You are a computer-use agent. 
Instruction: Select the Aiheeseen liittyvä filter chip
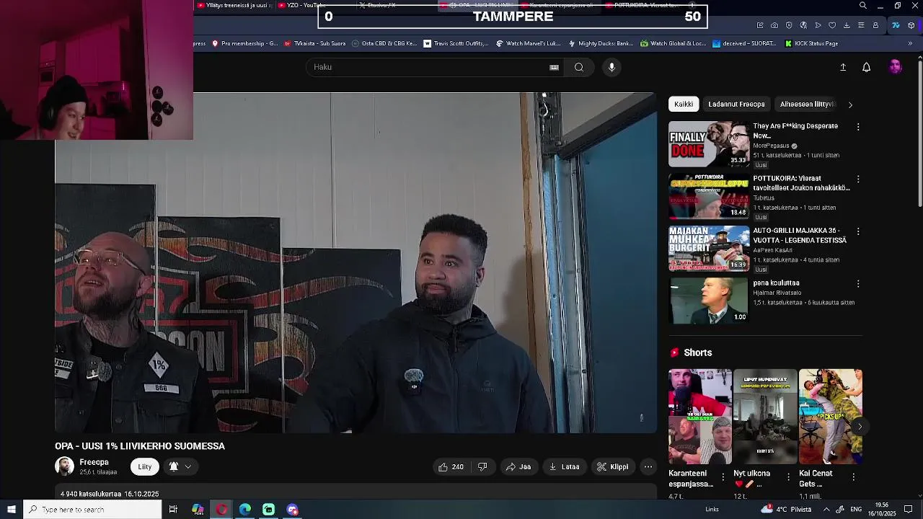pyautogui.click(x=807, y=105)
